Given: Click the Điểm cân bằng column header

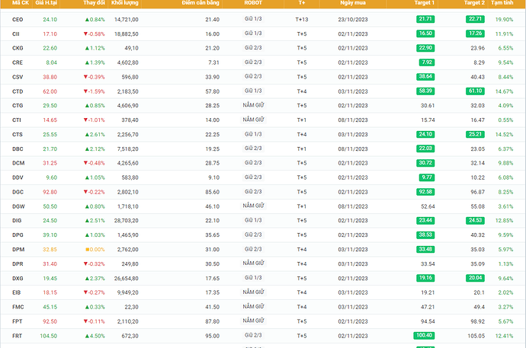Looking at the screenshot, I should pyautogui.click(x=200, y=3).
